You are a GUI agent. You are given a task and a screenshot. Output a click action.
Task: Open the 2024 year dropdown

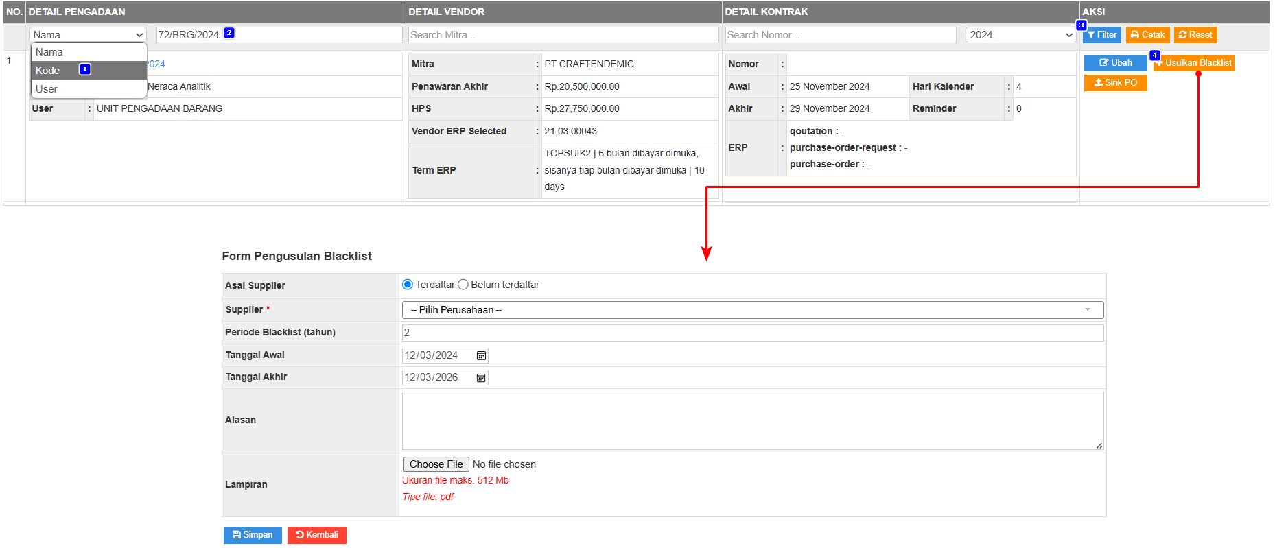(x=1020, y=35)
